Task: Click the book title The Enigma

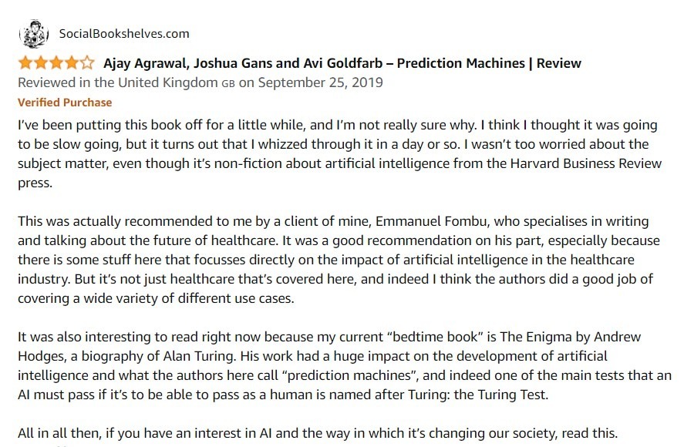Action: point(536,337)
